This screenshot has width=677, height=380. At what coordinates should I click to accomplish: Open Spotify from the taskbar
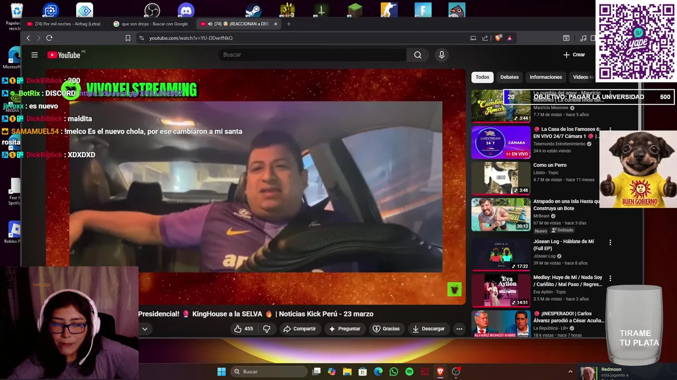pos(409,372)
